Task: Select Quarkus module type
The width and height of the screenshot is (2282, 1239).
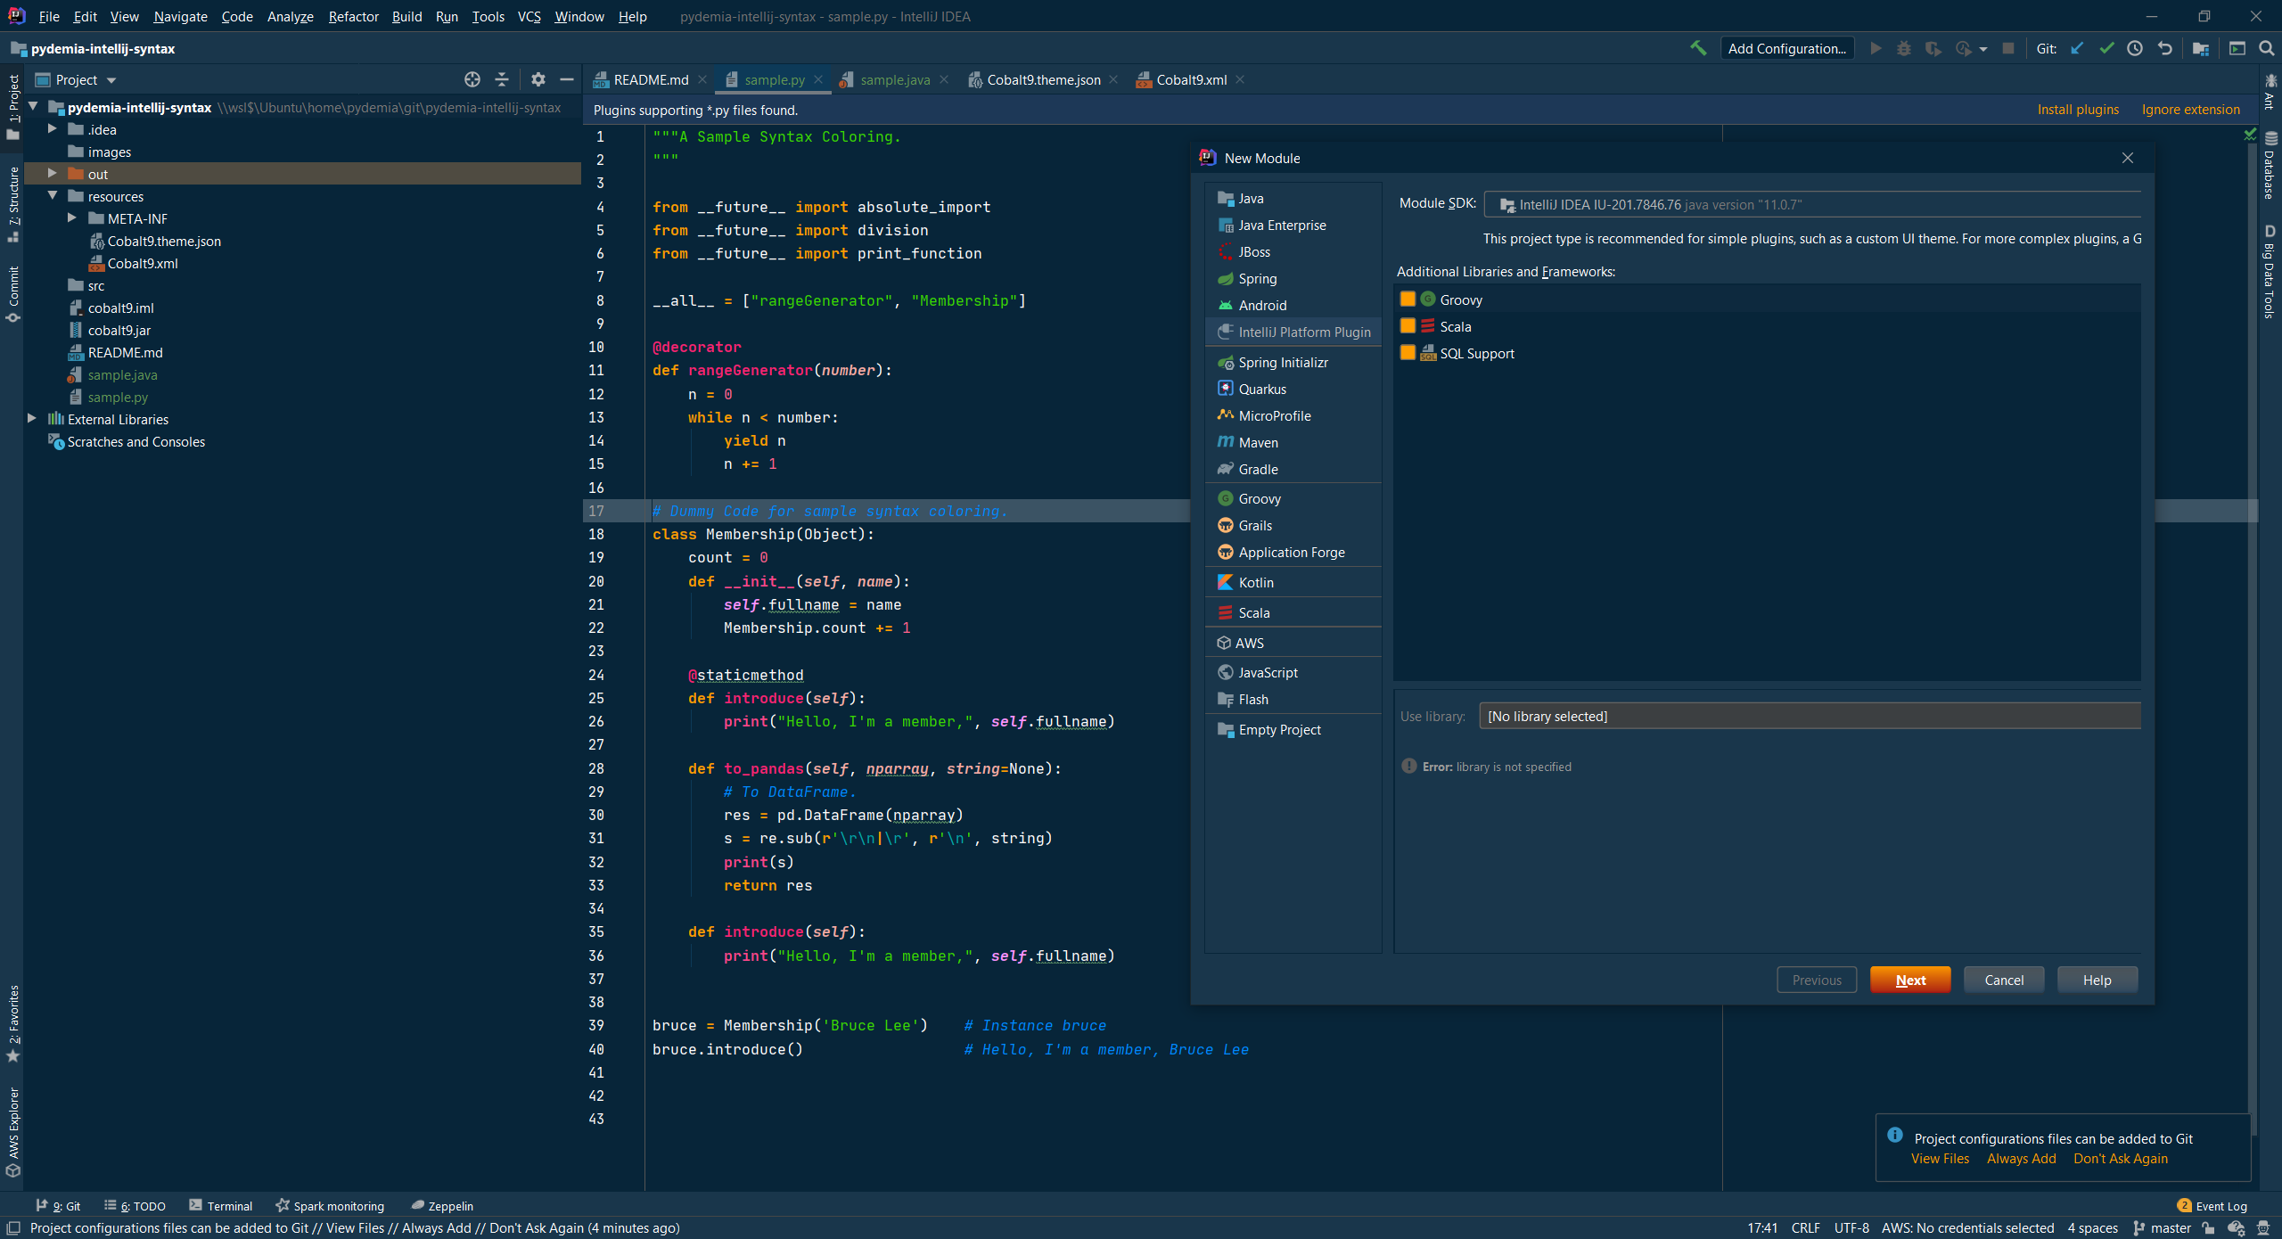Action: [x=1293, y=390]
